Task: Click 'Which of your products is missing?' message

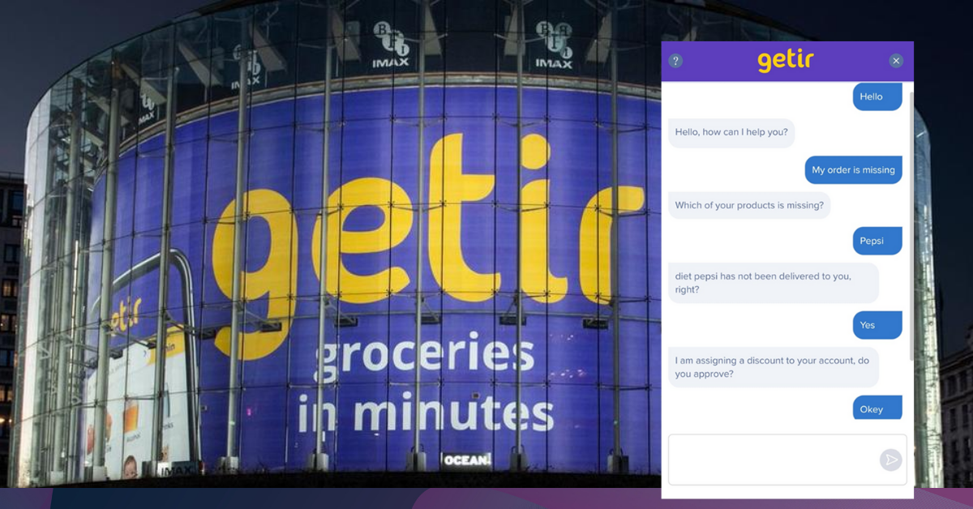Action: click(x=749, y=205)
